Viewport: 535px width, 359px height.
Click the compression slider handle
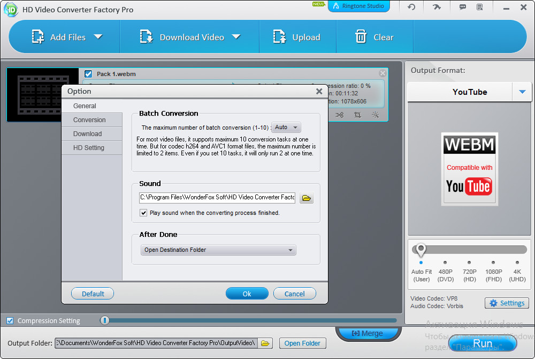(x=105, y=320)
